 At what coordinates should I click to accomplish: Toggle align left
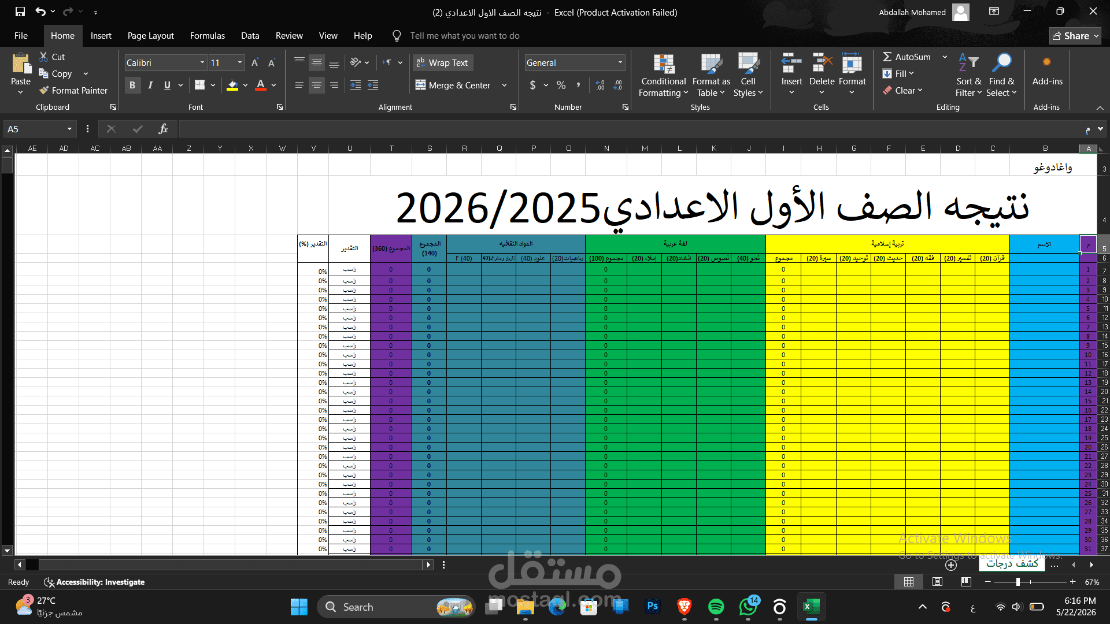(x=299, y=85)
